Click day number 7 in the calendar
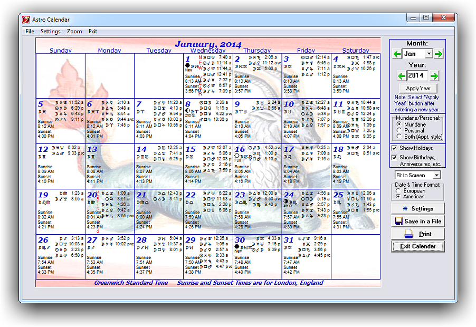The image size is (476, 327). click(139, 104)
